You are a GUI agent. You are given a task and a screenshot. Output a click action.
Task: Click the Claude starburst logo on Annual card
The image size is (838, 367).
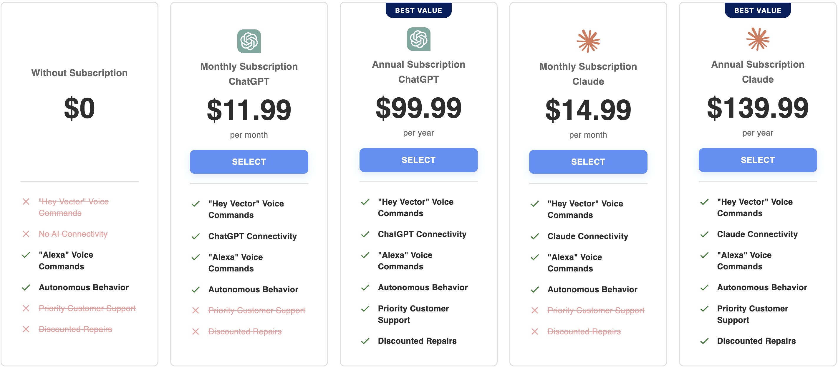tap(758, 39)
